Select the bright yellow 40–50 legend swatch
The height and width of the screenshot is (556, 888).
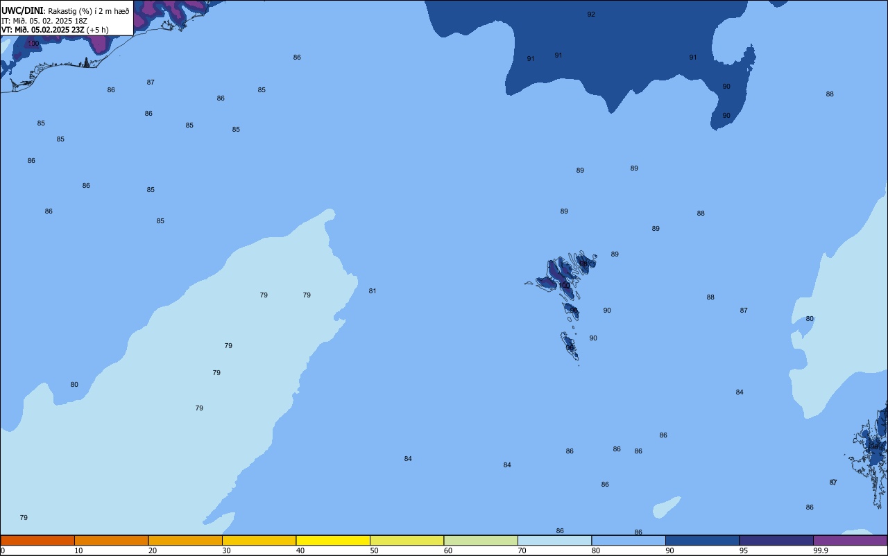pyautogui.click(x=333, y=540)
